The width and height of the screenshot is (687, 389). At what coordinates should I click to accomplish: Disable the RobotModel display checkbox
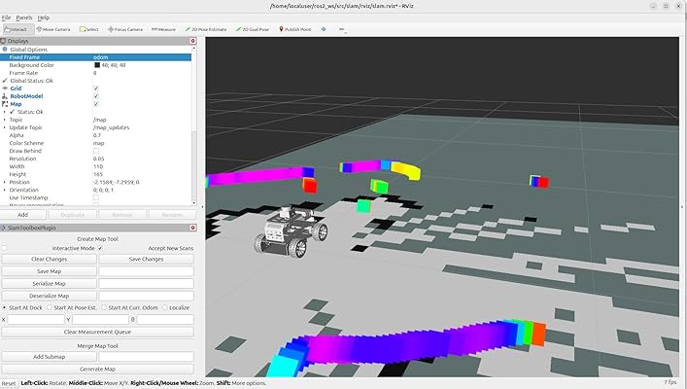click(x=96, y=96)
